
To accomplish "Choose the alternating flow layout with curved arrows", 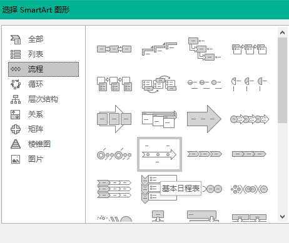I will [160, 84].
